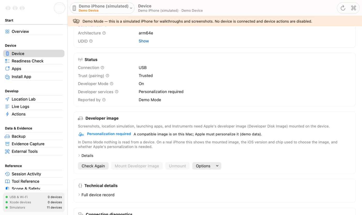Click the Personalization required status link
Viewport: 362px width, 215px height.
pyautogui.click(x=109, y=134)
